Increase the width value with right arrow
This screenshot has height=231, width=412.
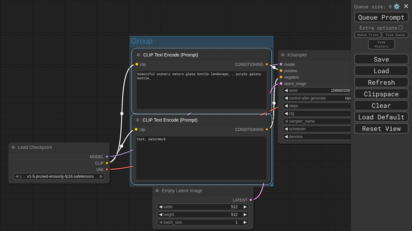[x=245, y=207]
